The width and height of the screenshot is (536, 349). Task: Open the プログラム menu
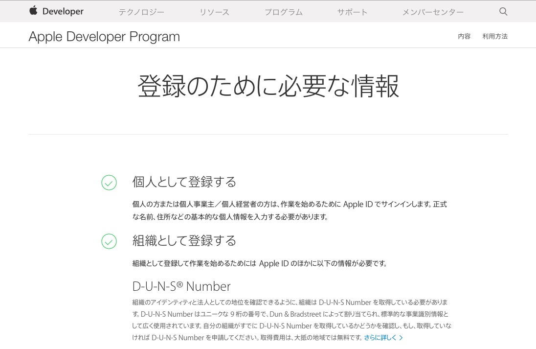283,12
